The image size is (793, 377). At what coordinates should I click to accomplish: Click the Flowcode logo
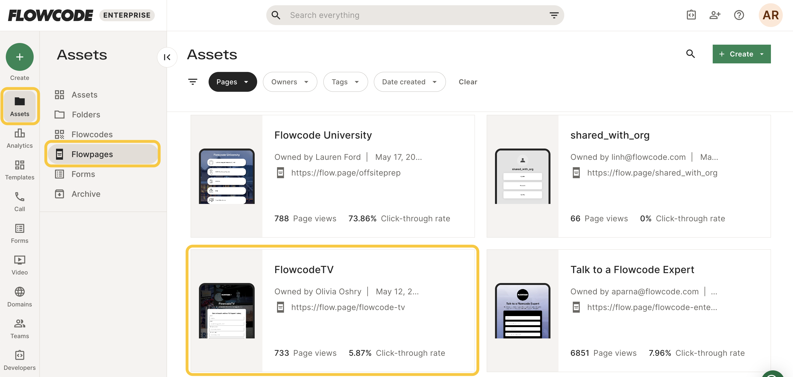coord(50,15)
